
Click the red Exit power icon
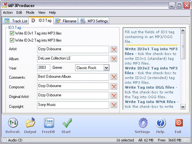click(179, 123)
